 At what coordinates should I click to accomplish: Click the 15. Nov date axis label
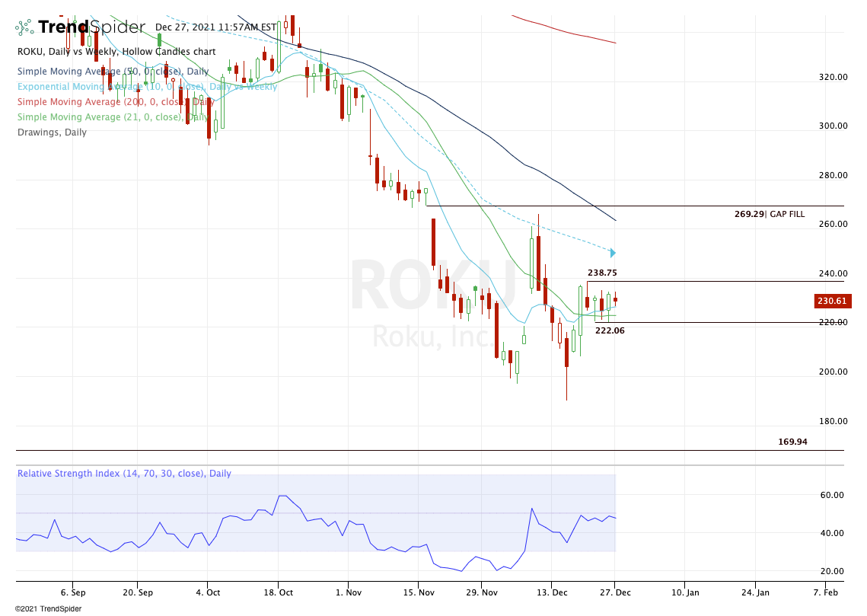[x=419, y=592]
